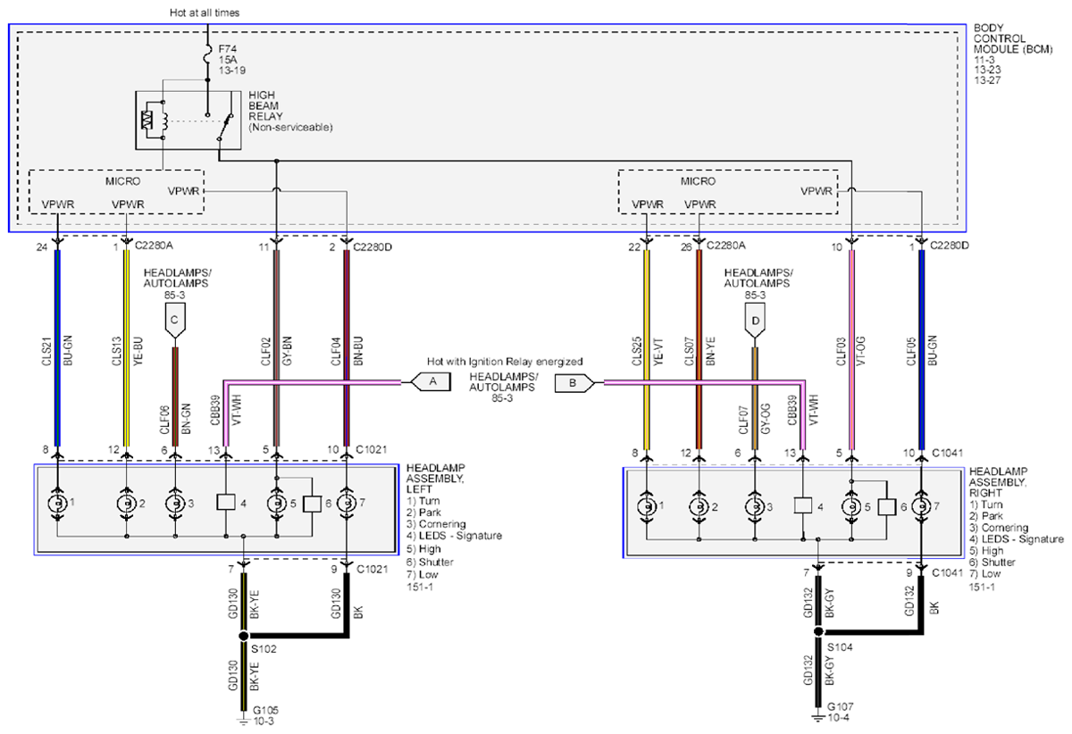This screenshot has height=734, width=1072.
Task: Select the S102 splice dot
Action: [244, 637]
